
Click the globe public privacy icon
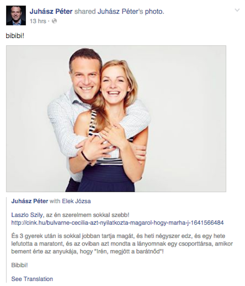(54, 21)
